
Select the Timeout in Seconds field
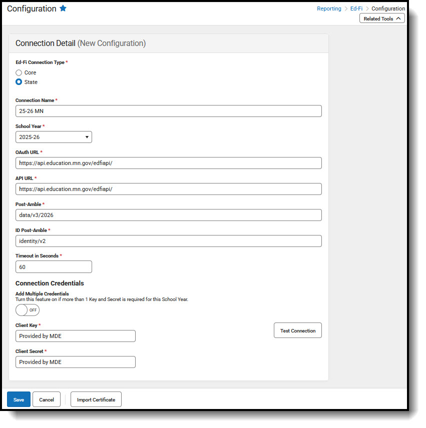(x=54, y=267)
